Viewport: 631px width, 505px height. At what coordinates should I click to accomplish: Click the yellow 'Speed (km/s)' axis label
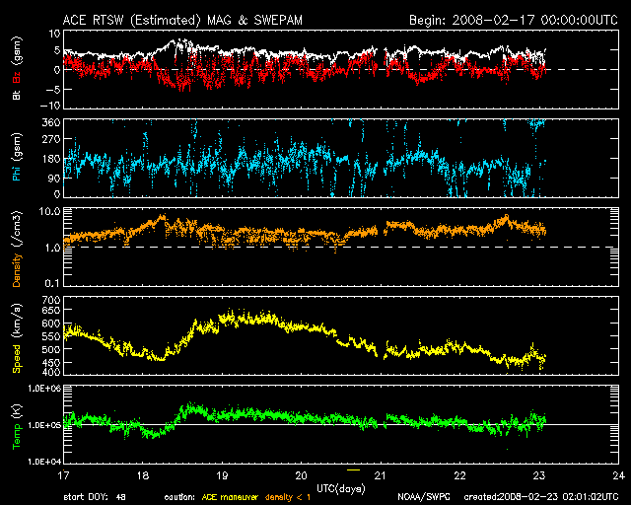click(17, 338)
